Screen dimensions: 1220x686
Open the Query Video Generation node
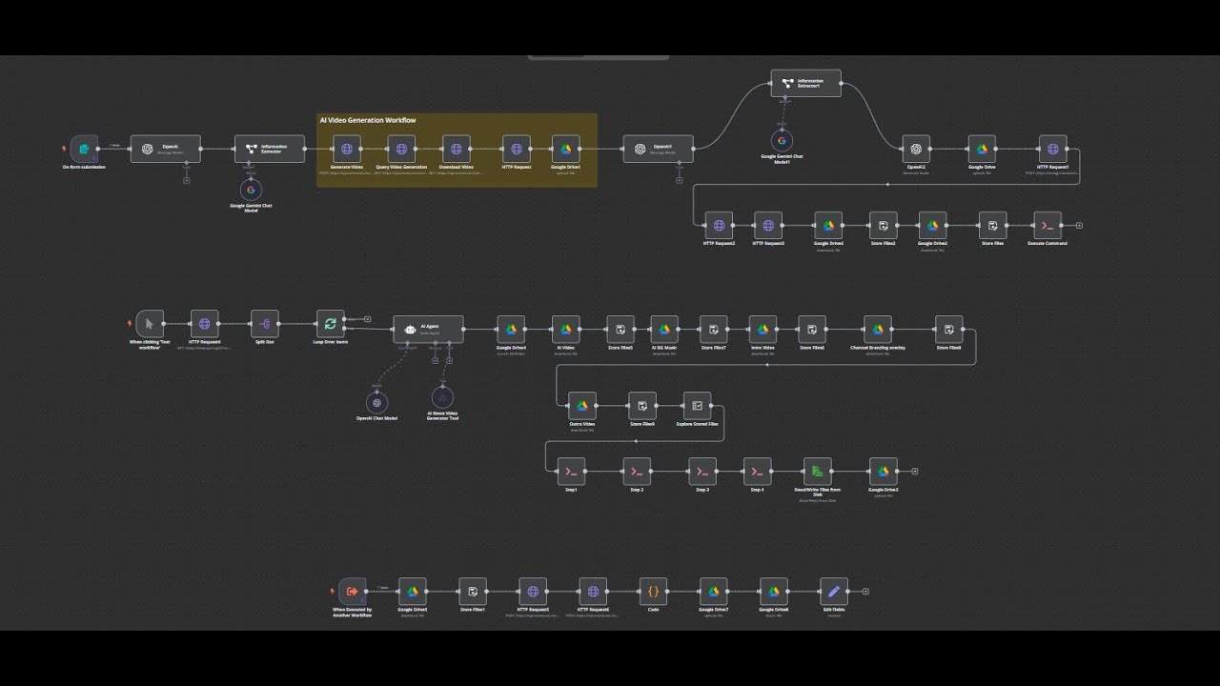click(401, 149)
